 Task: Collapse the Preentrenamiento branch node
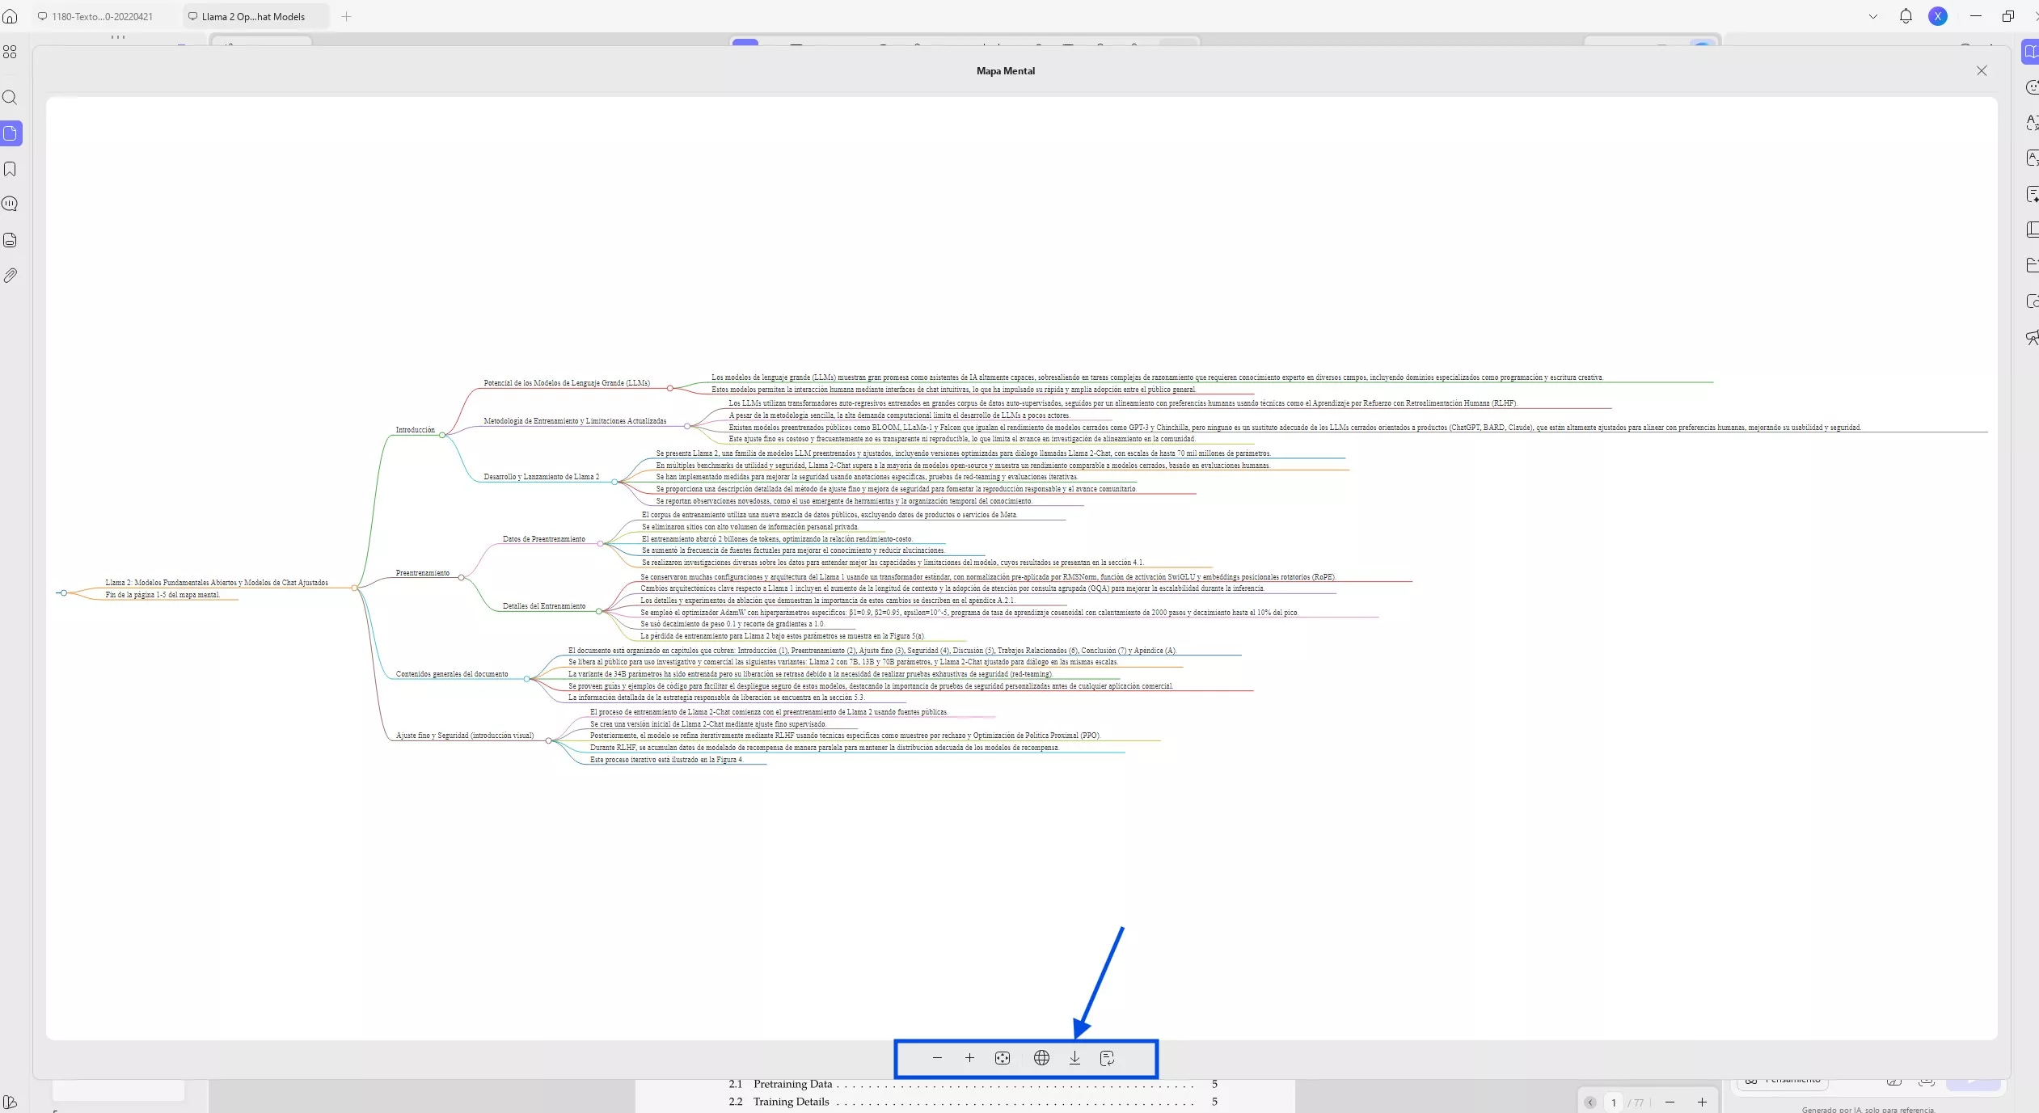tap(461, 577)
